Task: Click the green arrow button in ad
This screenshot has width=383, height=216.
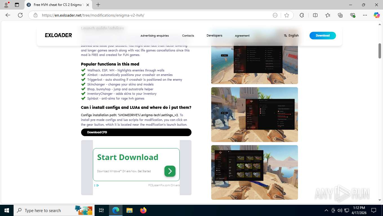Action: (170, 171)
